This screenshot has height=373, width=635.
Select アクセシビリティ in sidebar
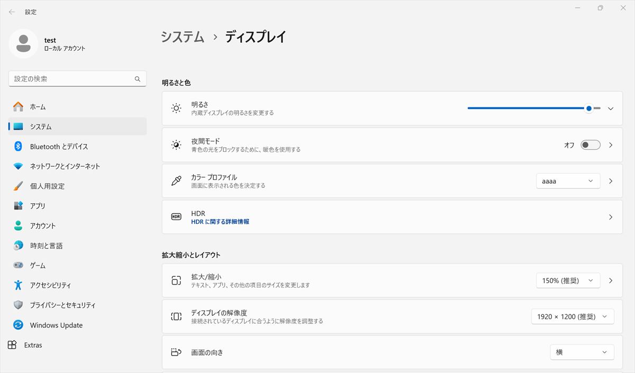(78, 285)
